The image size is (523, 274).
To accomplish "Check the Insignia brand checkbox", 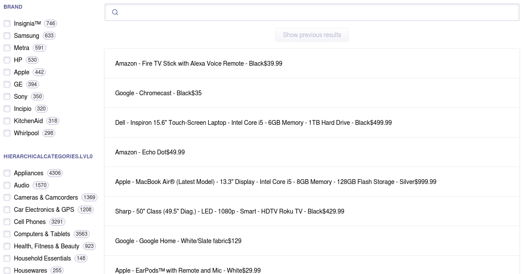I will [x=7, y=23].
